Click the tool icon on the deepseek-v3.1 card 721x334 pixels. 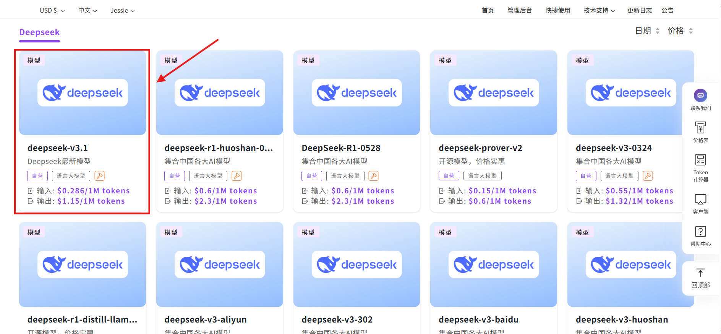(99, 176)
